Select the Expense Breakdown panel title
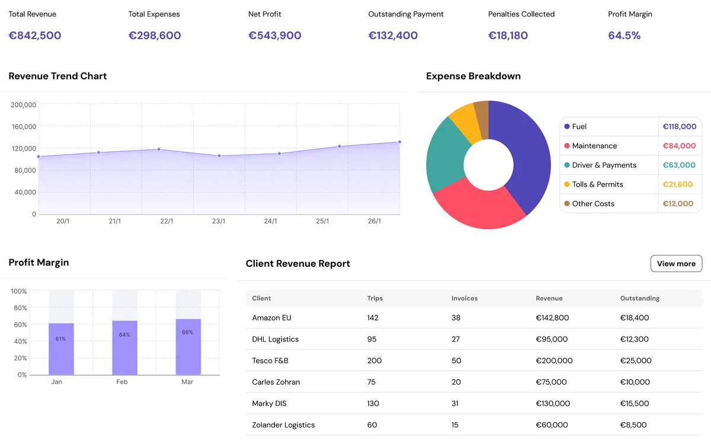The width and height of the screenshot is (711, 444). [473, 76]
